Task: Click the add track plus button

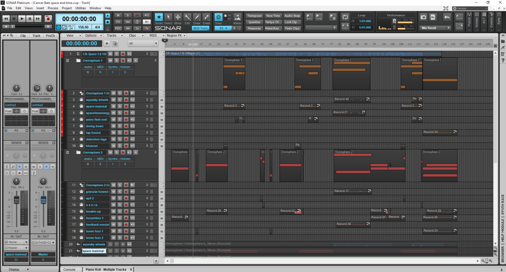Action: pyautogui.click(x=107, y=43)
